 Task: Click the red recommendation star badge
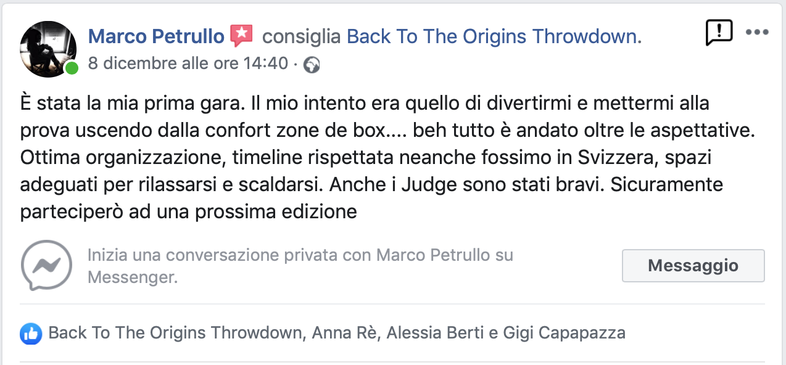tap(241, 36)
